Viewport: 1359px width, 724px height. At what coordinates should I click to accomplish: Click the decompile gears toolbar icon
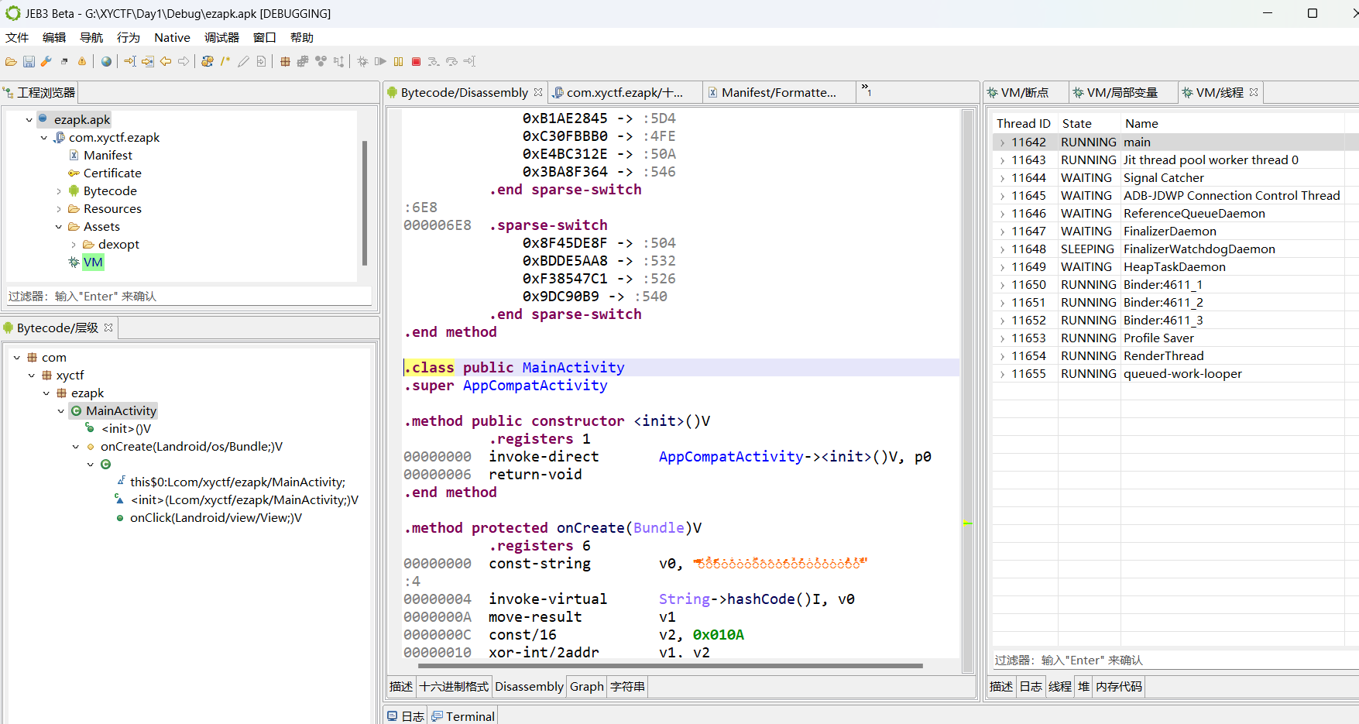[x=208, y=61]
